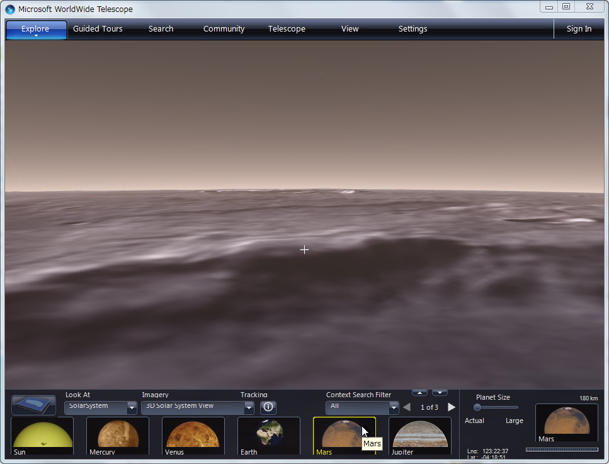Click the Sign In button
The width and height of the screenshot is (609, 464).
[579, 29]
